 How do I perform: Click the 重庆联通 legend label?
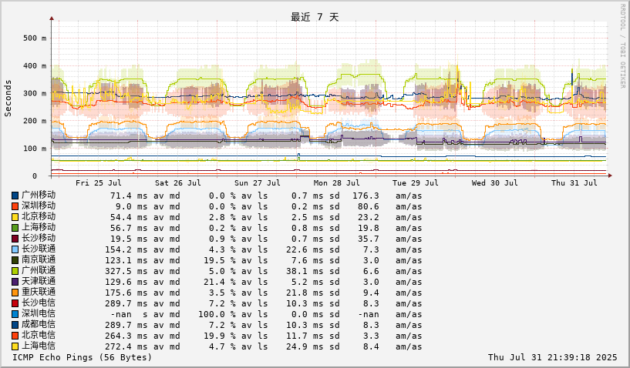[39, 292]
